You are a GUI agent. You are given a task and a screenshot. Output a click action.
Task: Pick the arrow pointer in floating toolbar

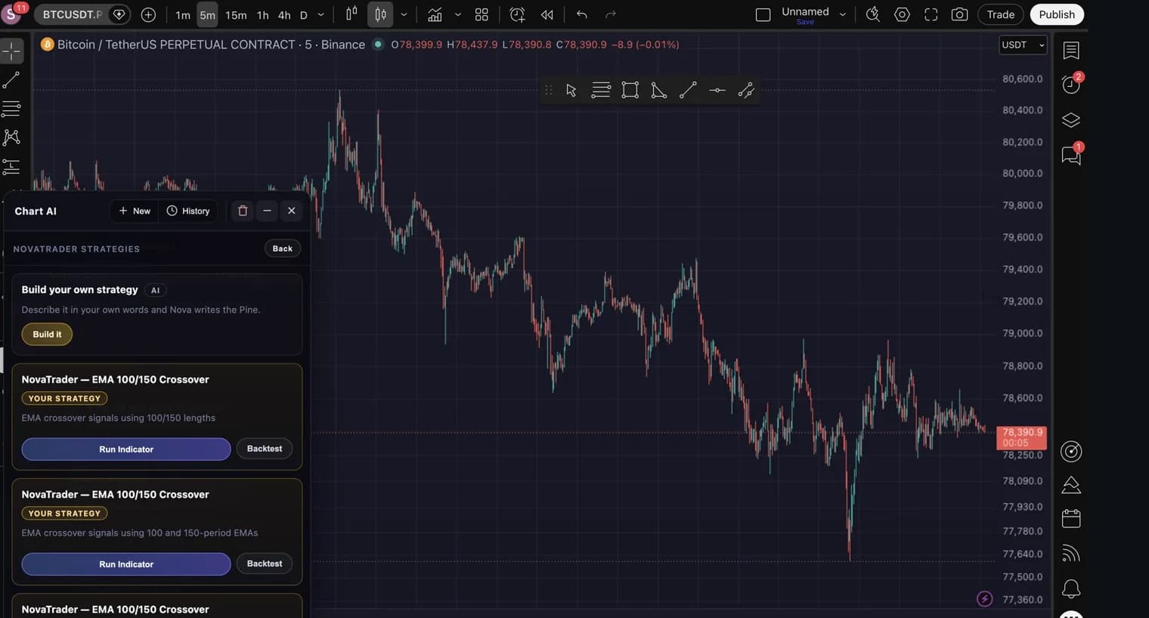tap(571, 91)
